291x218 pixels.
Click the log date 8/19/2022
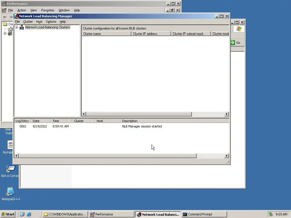tap(40, 126)
